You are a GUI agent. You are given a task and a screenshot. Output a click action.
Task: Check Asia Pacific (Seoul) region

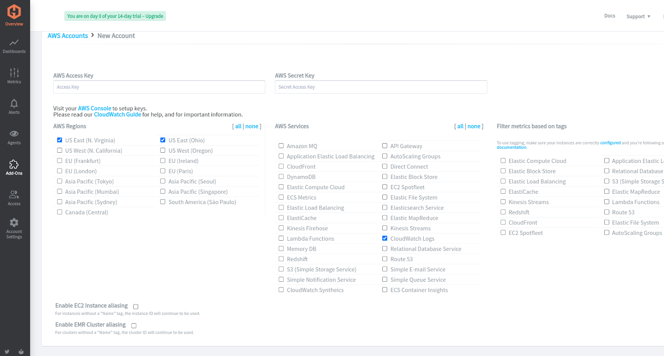click(163, 181)
